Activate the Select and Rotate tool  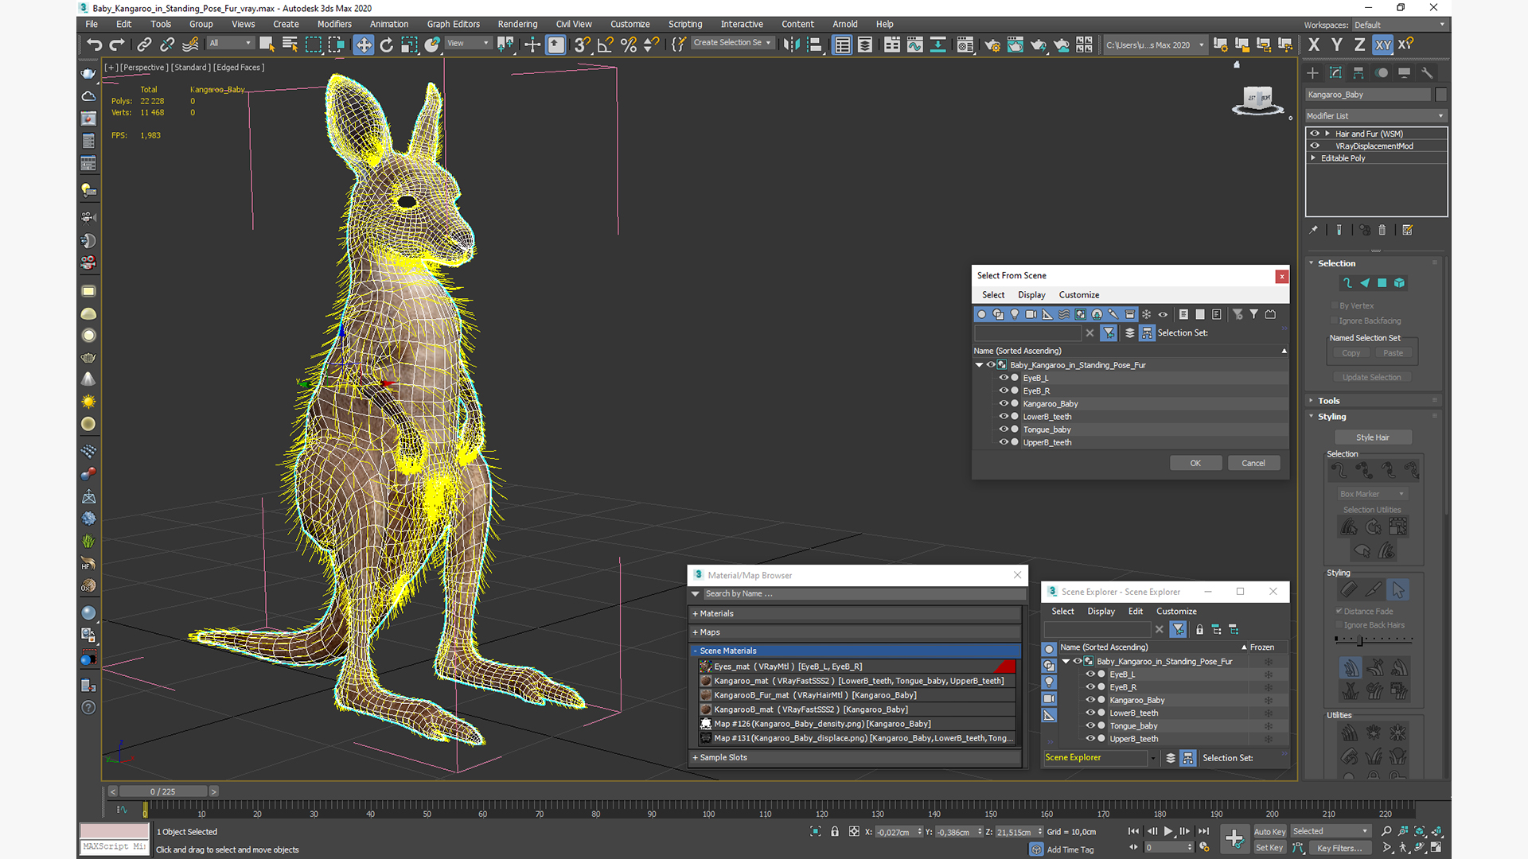pyautogui.click(x=386, y=45)
